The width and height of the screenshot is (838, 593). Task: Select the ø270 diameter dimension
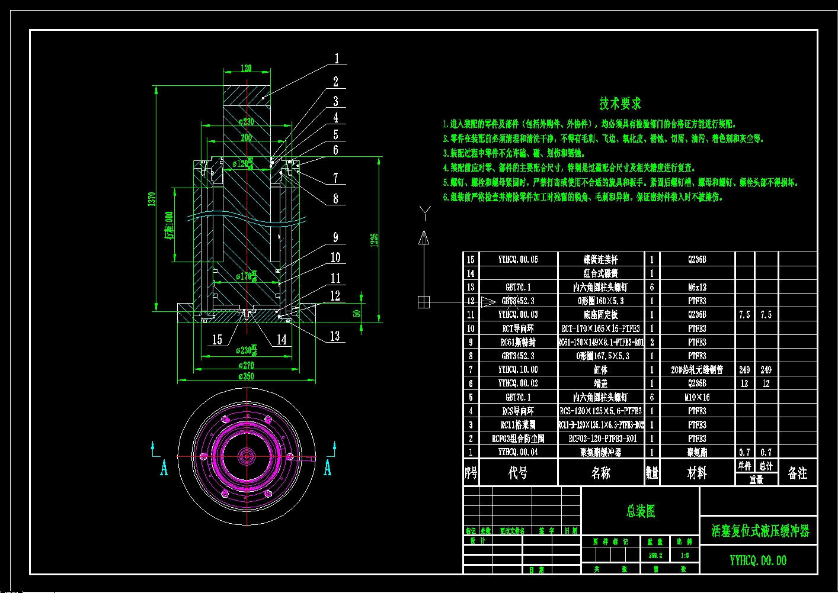246,365
